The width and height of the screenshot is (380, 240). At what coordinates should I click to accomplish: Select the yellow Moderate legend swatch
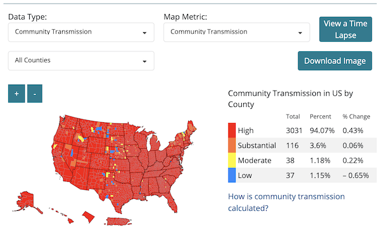pos(232,160)
